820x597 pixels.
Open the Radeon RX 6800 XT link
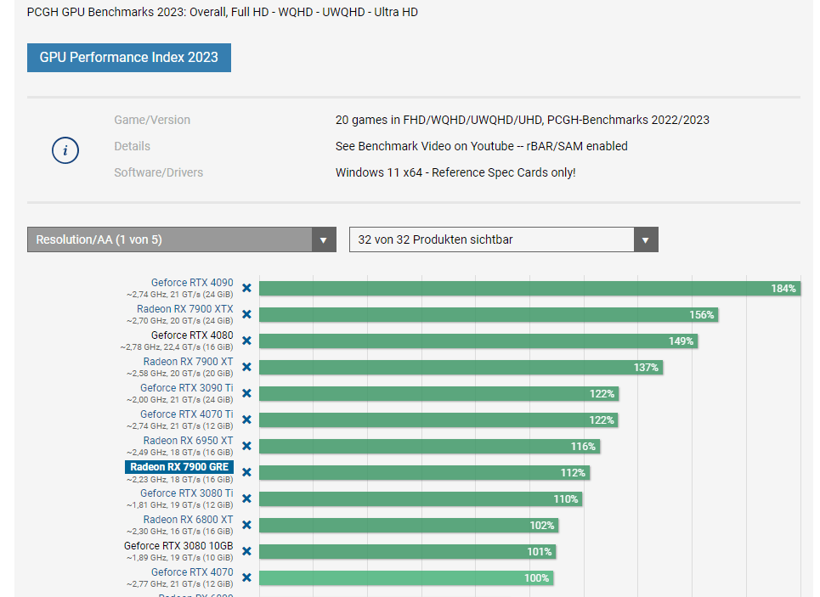pyautogui.click(x=189, y=520)
